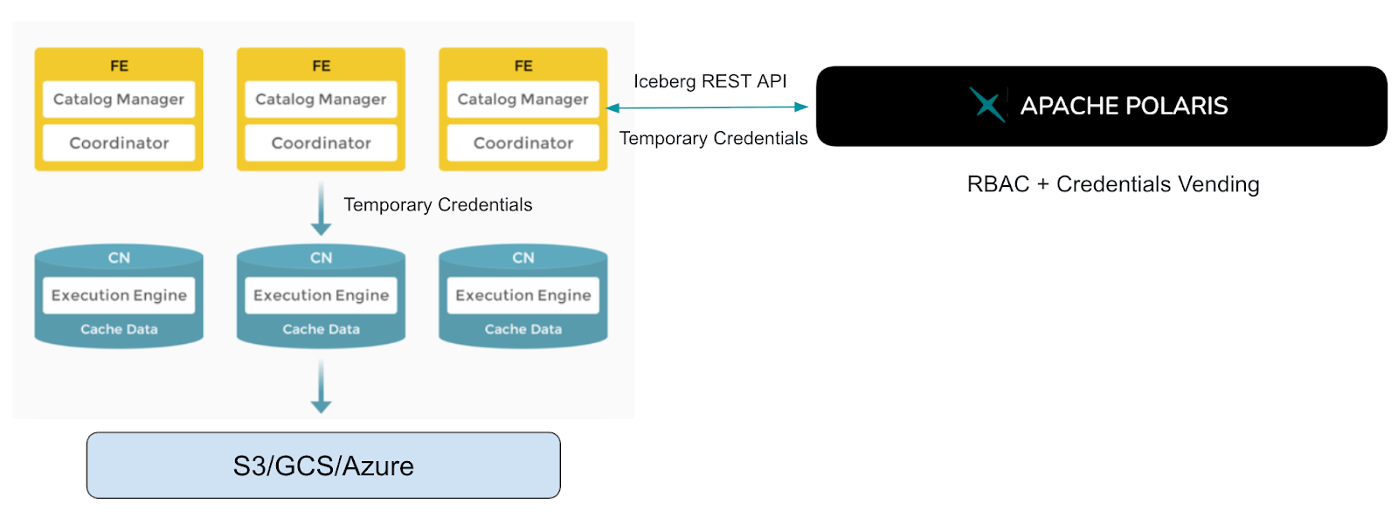
Task: Click the leftmost Coordinator box
Action: [x=119, y=143]
